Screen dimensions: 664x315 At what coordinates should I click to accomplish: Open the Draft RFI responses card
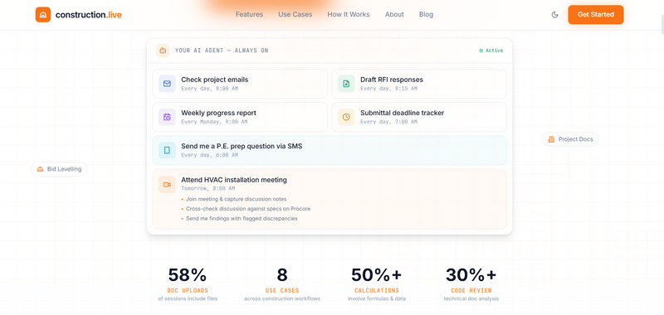point(419,84)
